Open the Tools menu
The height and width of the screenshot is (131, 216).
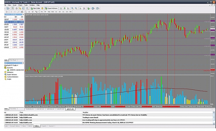tap(26, 5)
